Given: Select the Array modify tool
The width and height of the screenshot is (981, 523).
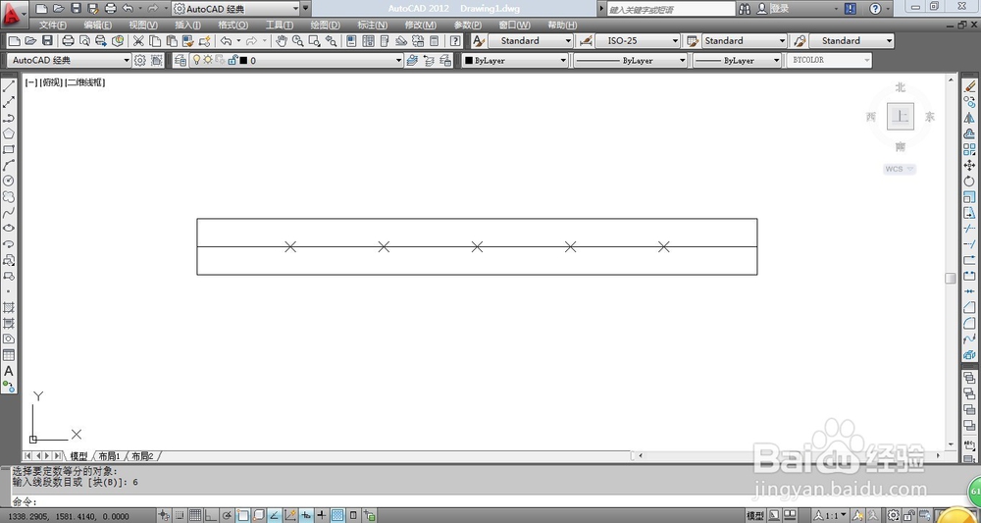Looking at the screenshot, I should click(x=969, y=149).
